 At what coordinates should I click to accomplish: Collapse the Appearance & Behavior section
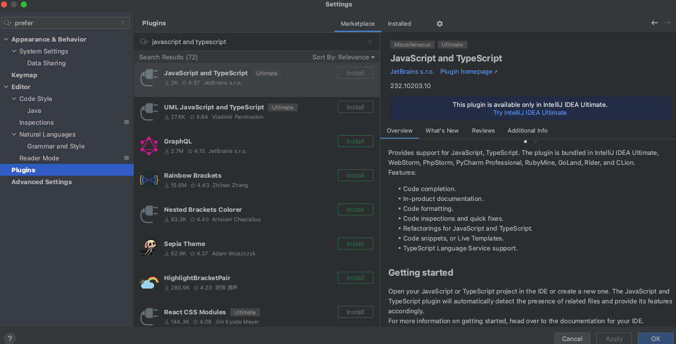click(x=6, y=39)
